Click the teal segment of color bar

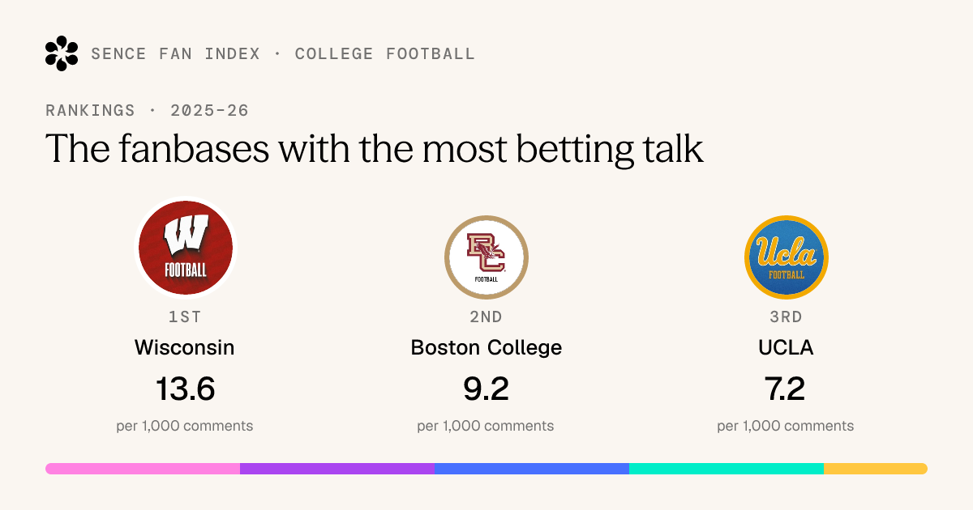pos(727,469)
